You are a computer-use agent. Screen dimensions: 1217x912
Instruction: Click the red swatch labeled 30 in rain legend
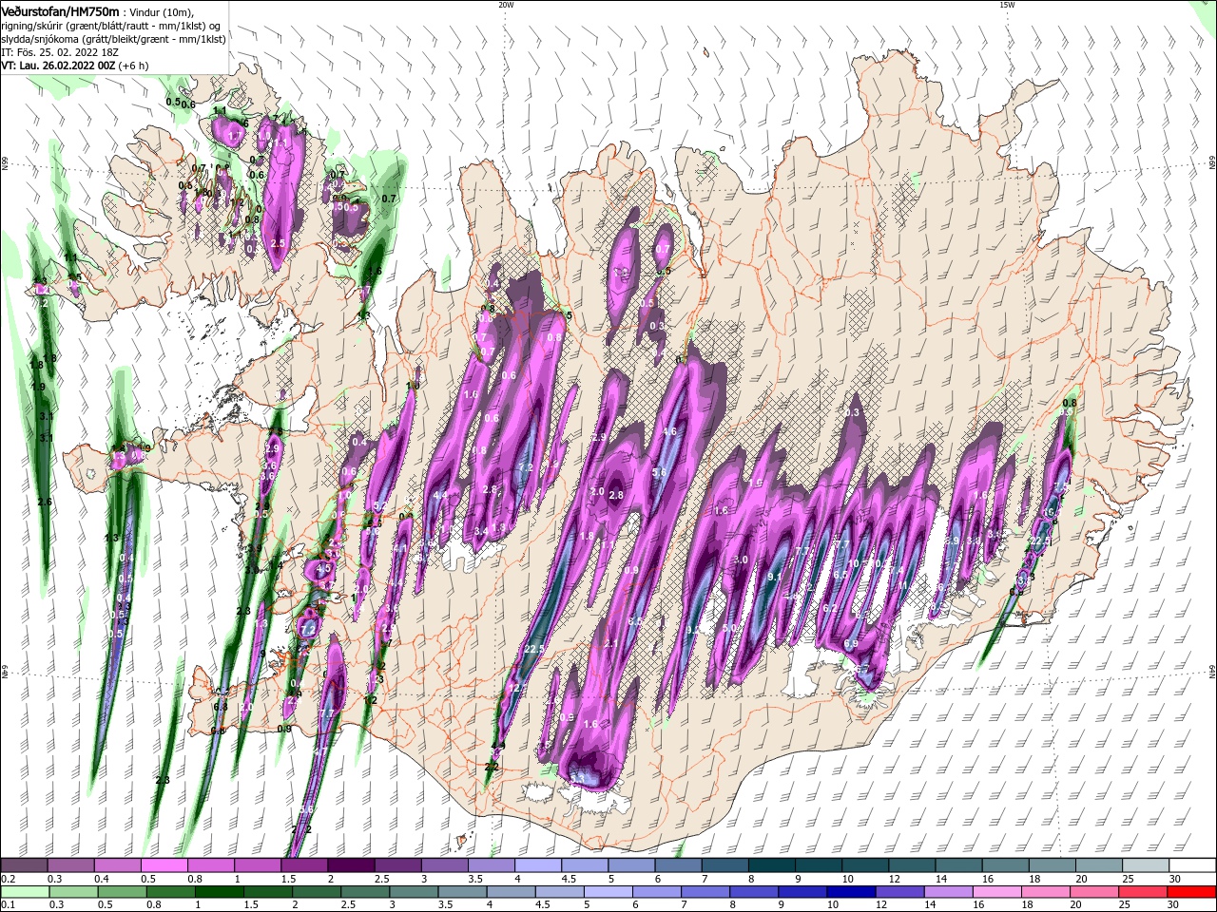[1192, 892]
